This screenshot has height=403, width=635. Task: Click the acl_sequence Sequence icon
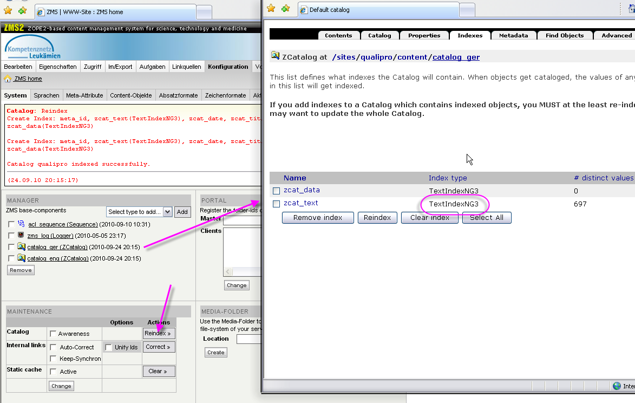21,224
